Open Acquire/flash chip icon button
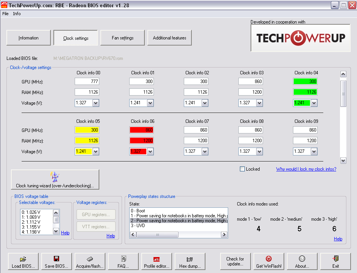The height and width of the screenshot is (273, 357). click(x=89, y=262)
